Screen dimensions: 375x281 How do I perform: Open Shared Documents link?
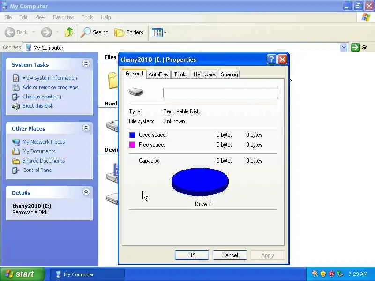coord(44,161)
